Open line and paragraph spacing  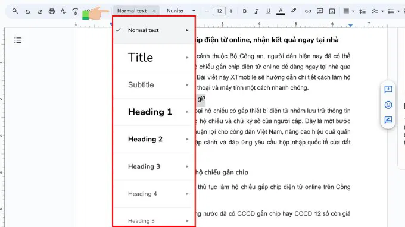point(362,11)
